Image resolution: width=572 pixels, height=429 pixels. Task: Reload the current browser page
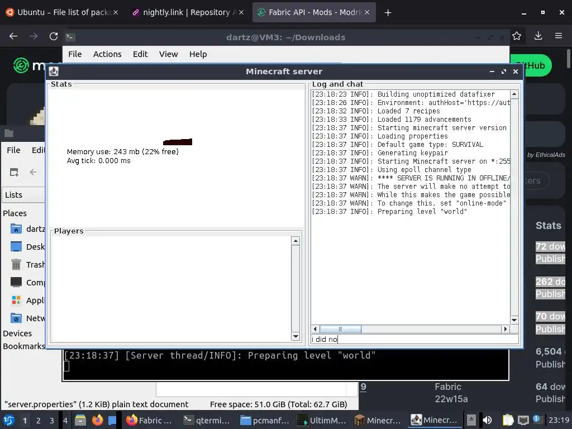coord(54,36)
